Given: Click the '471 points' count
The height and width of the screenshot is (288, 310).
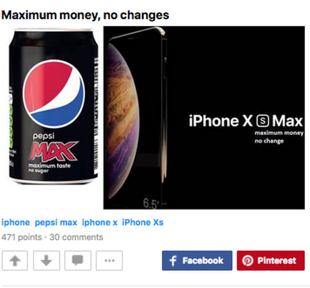Looking at the screenshot, I should point(22,237).
